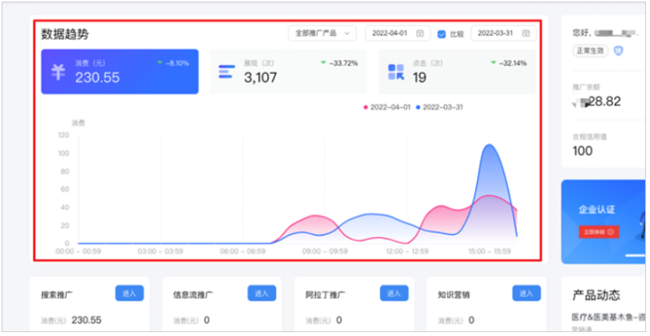Select the 展现 (次) 3,107 card

click(x=288, y=71)
